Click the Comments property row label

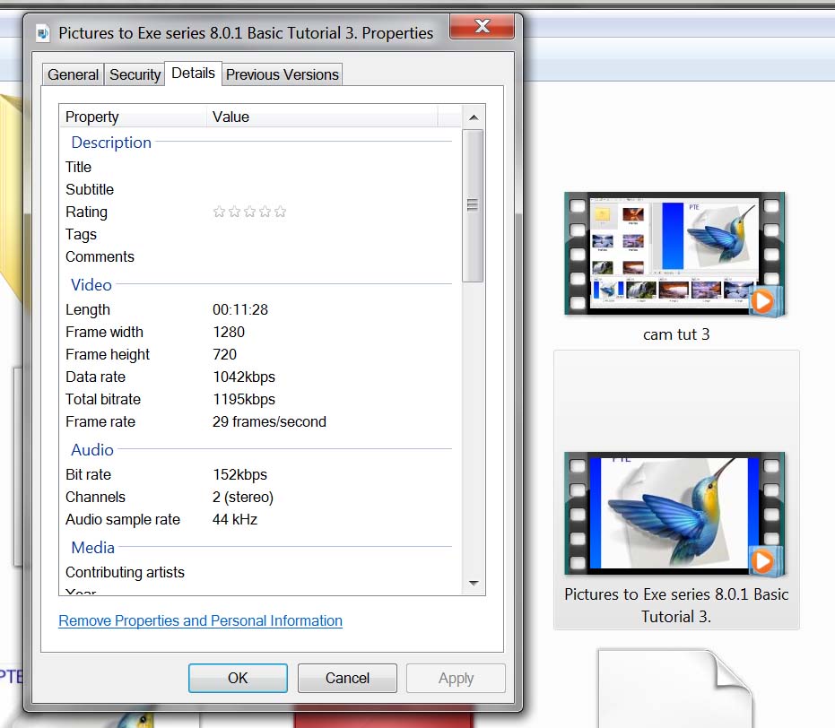point(100,256)
